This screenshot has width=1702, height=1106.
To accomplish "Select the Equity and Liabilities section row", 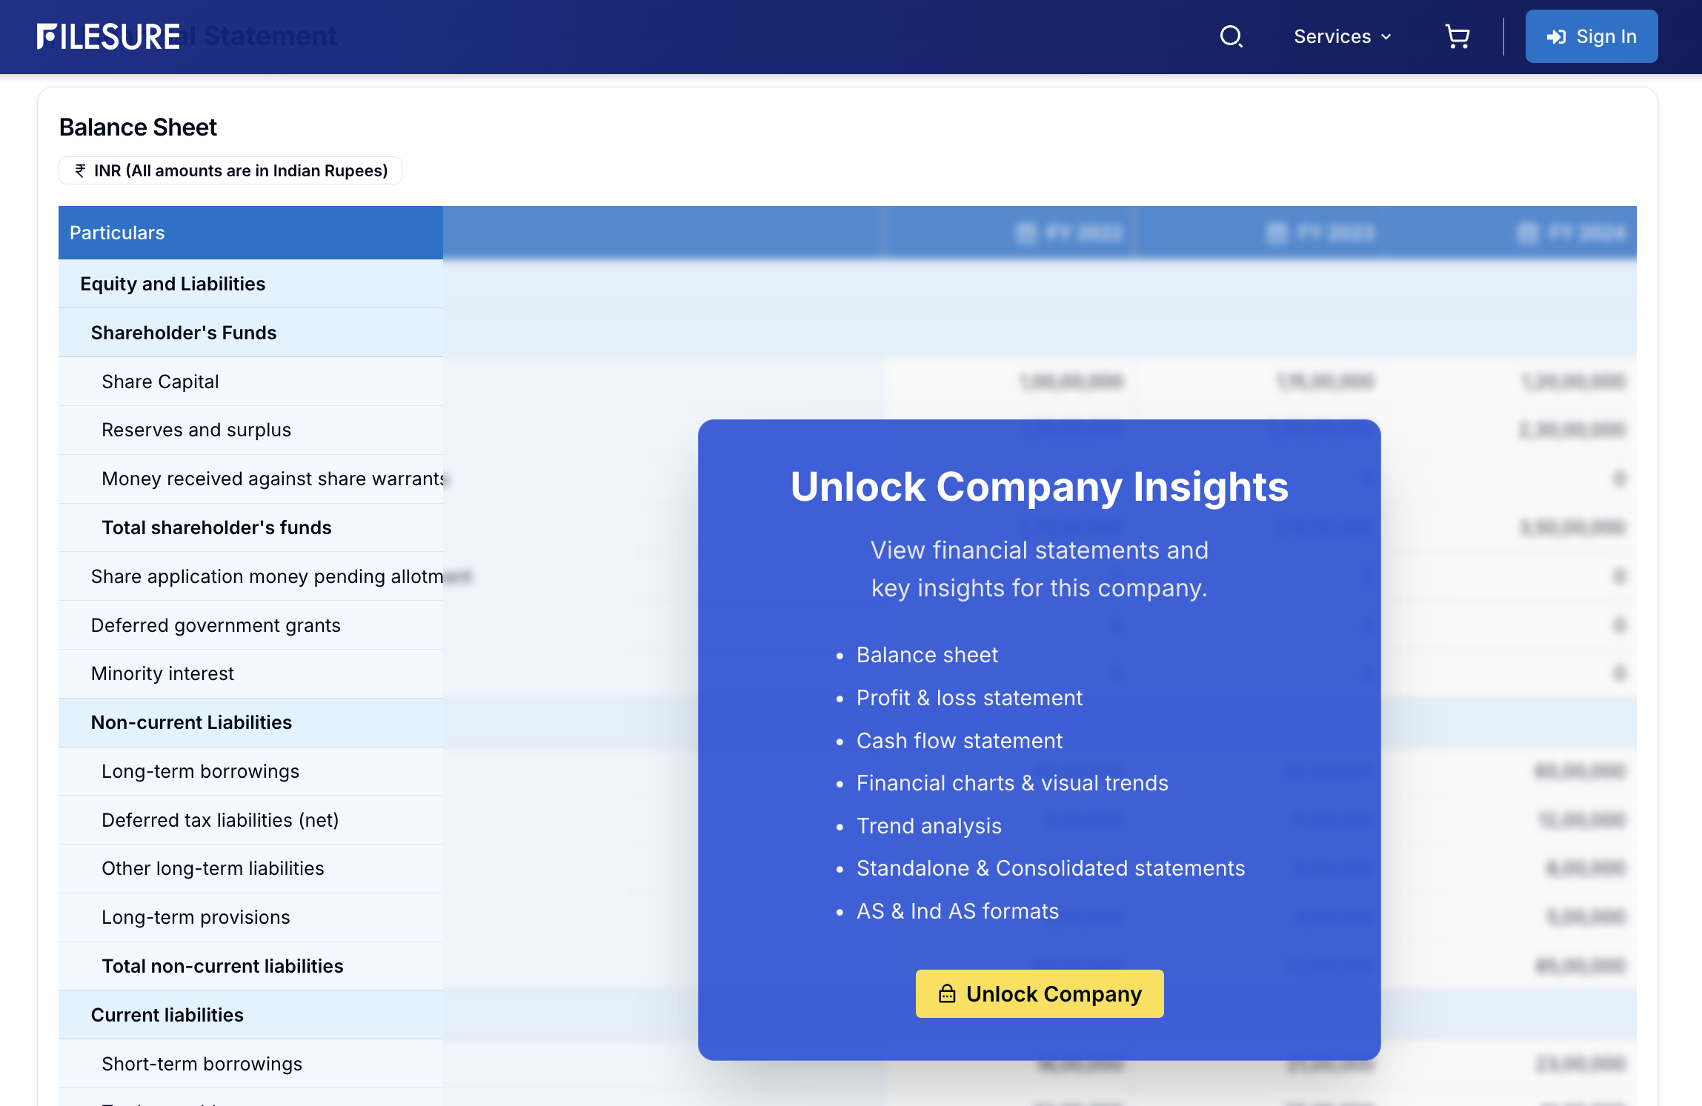I will 173,284.
